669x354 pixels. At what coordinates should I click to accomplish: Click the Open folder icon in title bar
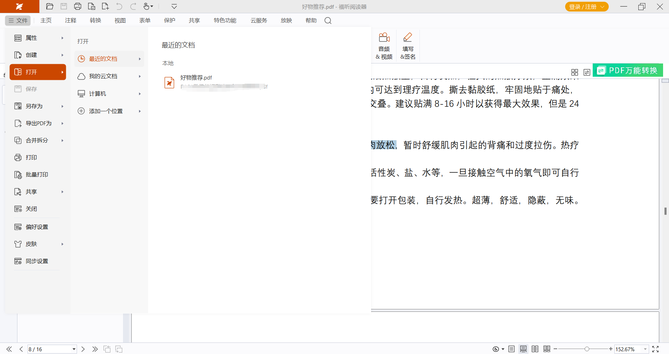[x=50, y=6]
